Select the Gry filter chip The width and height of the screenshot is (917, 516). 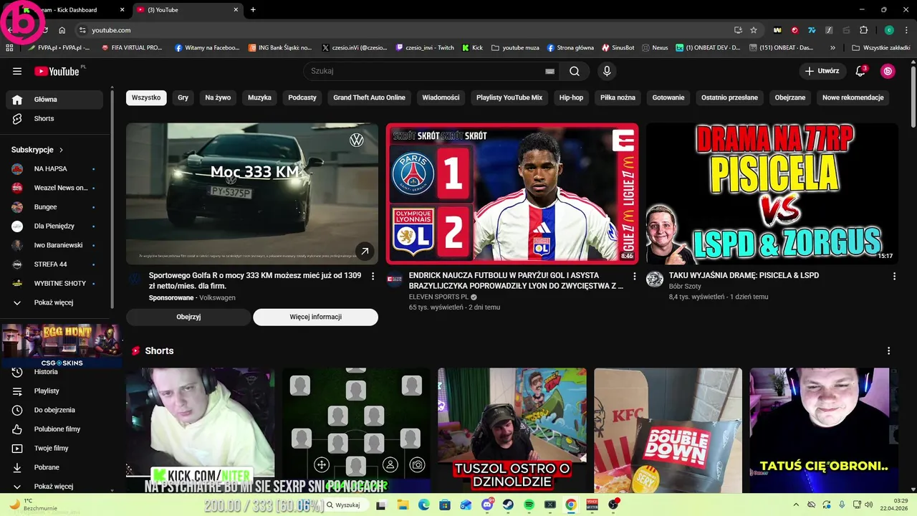coord(183,97)
